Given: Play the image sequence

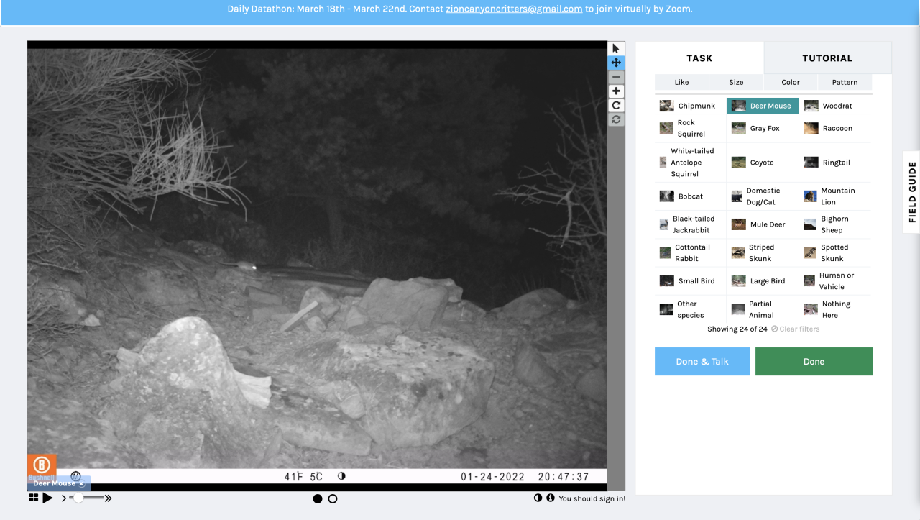Looking at the screenshot, I should pos(47,498).
